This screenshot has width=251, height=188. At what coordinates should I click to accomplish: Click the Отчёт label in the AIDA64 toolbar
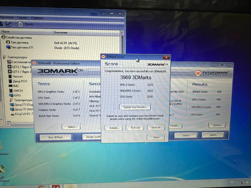click(29, 24)
